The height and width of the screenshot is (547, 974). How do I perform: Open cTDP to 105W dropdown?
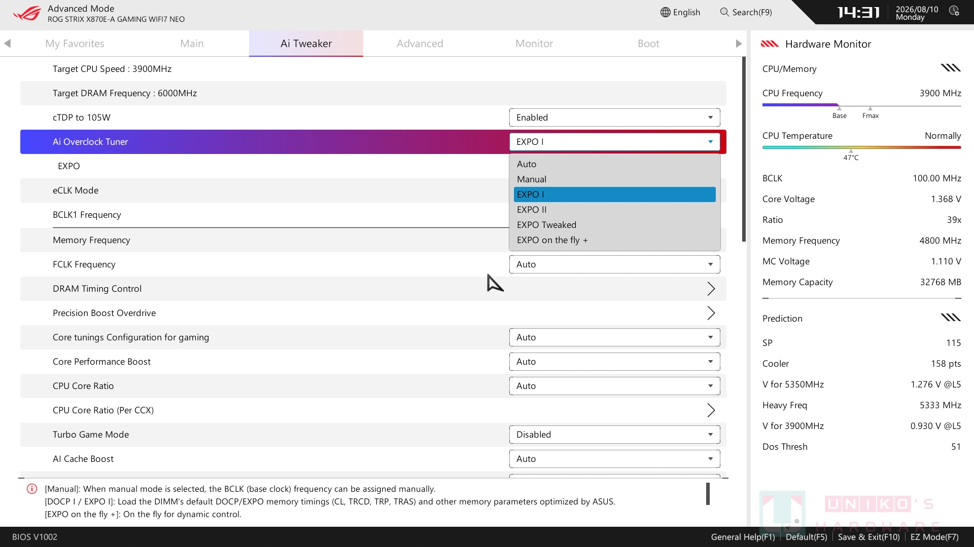(614, 118)
